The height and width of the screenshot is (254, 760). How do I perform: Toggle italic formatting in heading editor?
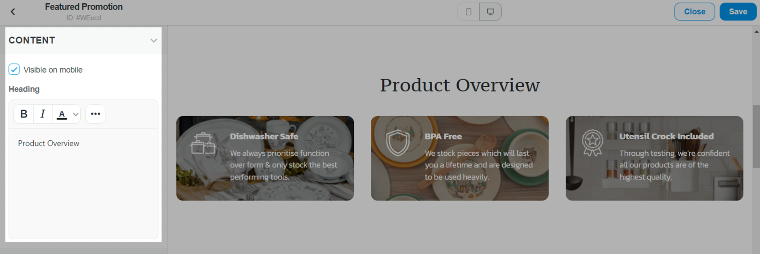tap(43, 114)
